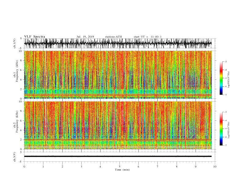Click time axis tick label "0"
This screenshot has width=242, height=187.
coord(24,167)
